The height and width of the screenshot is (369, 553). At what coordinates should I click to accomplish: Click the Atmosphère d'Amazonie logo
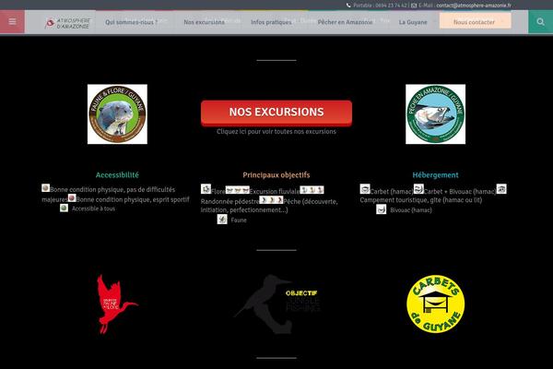[x=68, y=23]
